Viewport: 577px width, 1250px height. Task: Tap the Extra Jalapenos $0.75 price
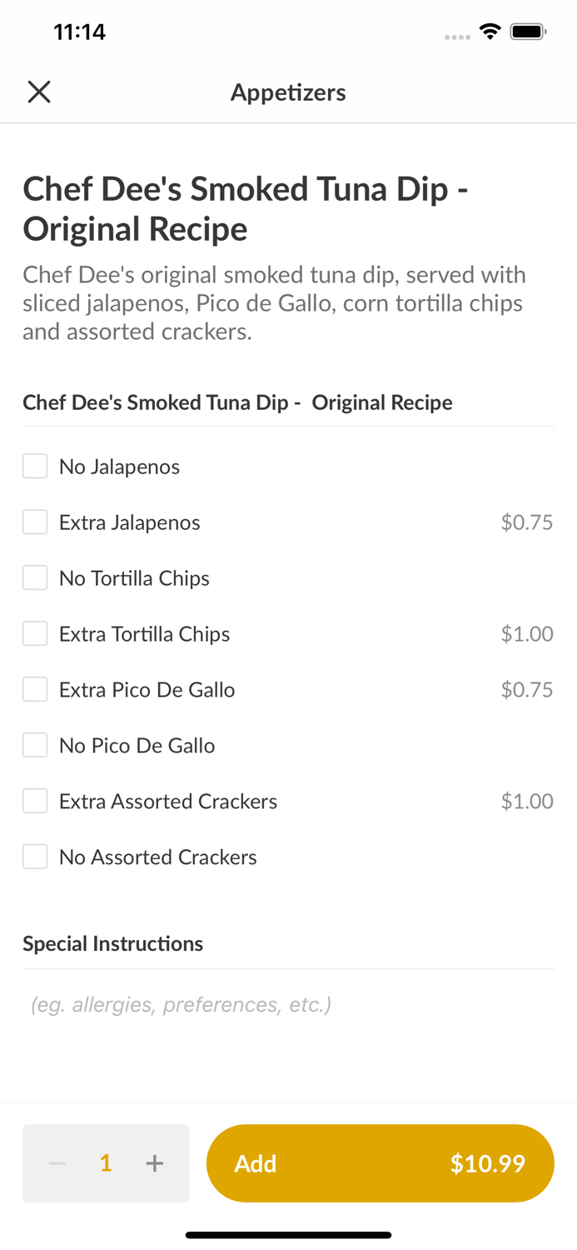(526, 522)
